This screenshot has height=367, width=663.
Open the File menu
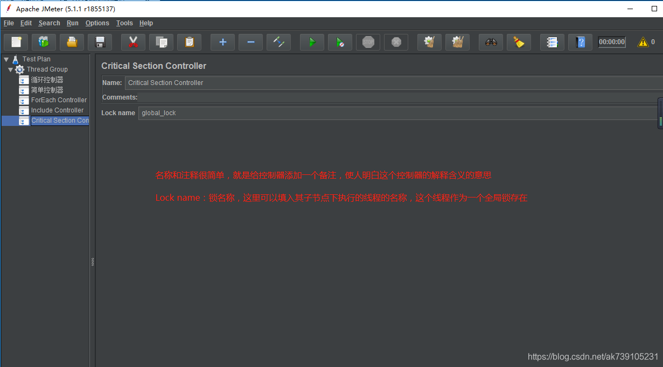coord(9,23)
